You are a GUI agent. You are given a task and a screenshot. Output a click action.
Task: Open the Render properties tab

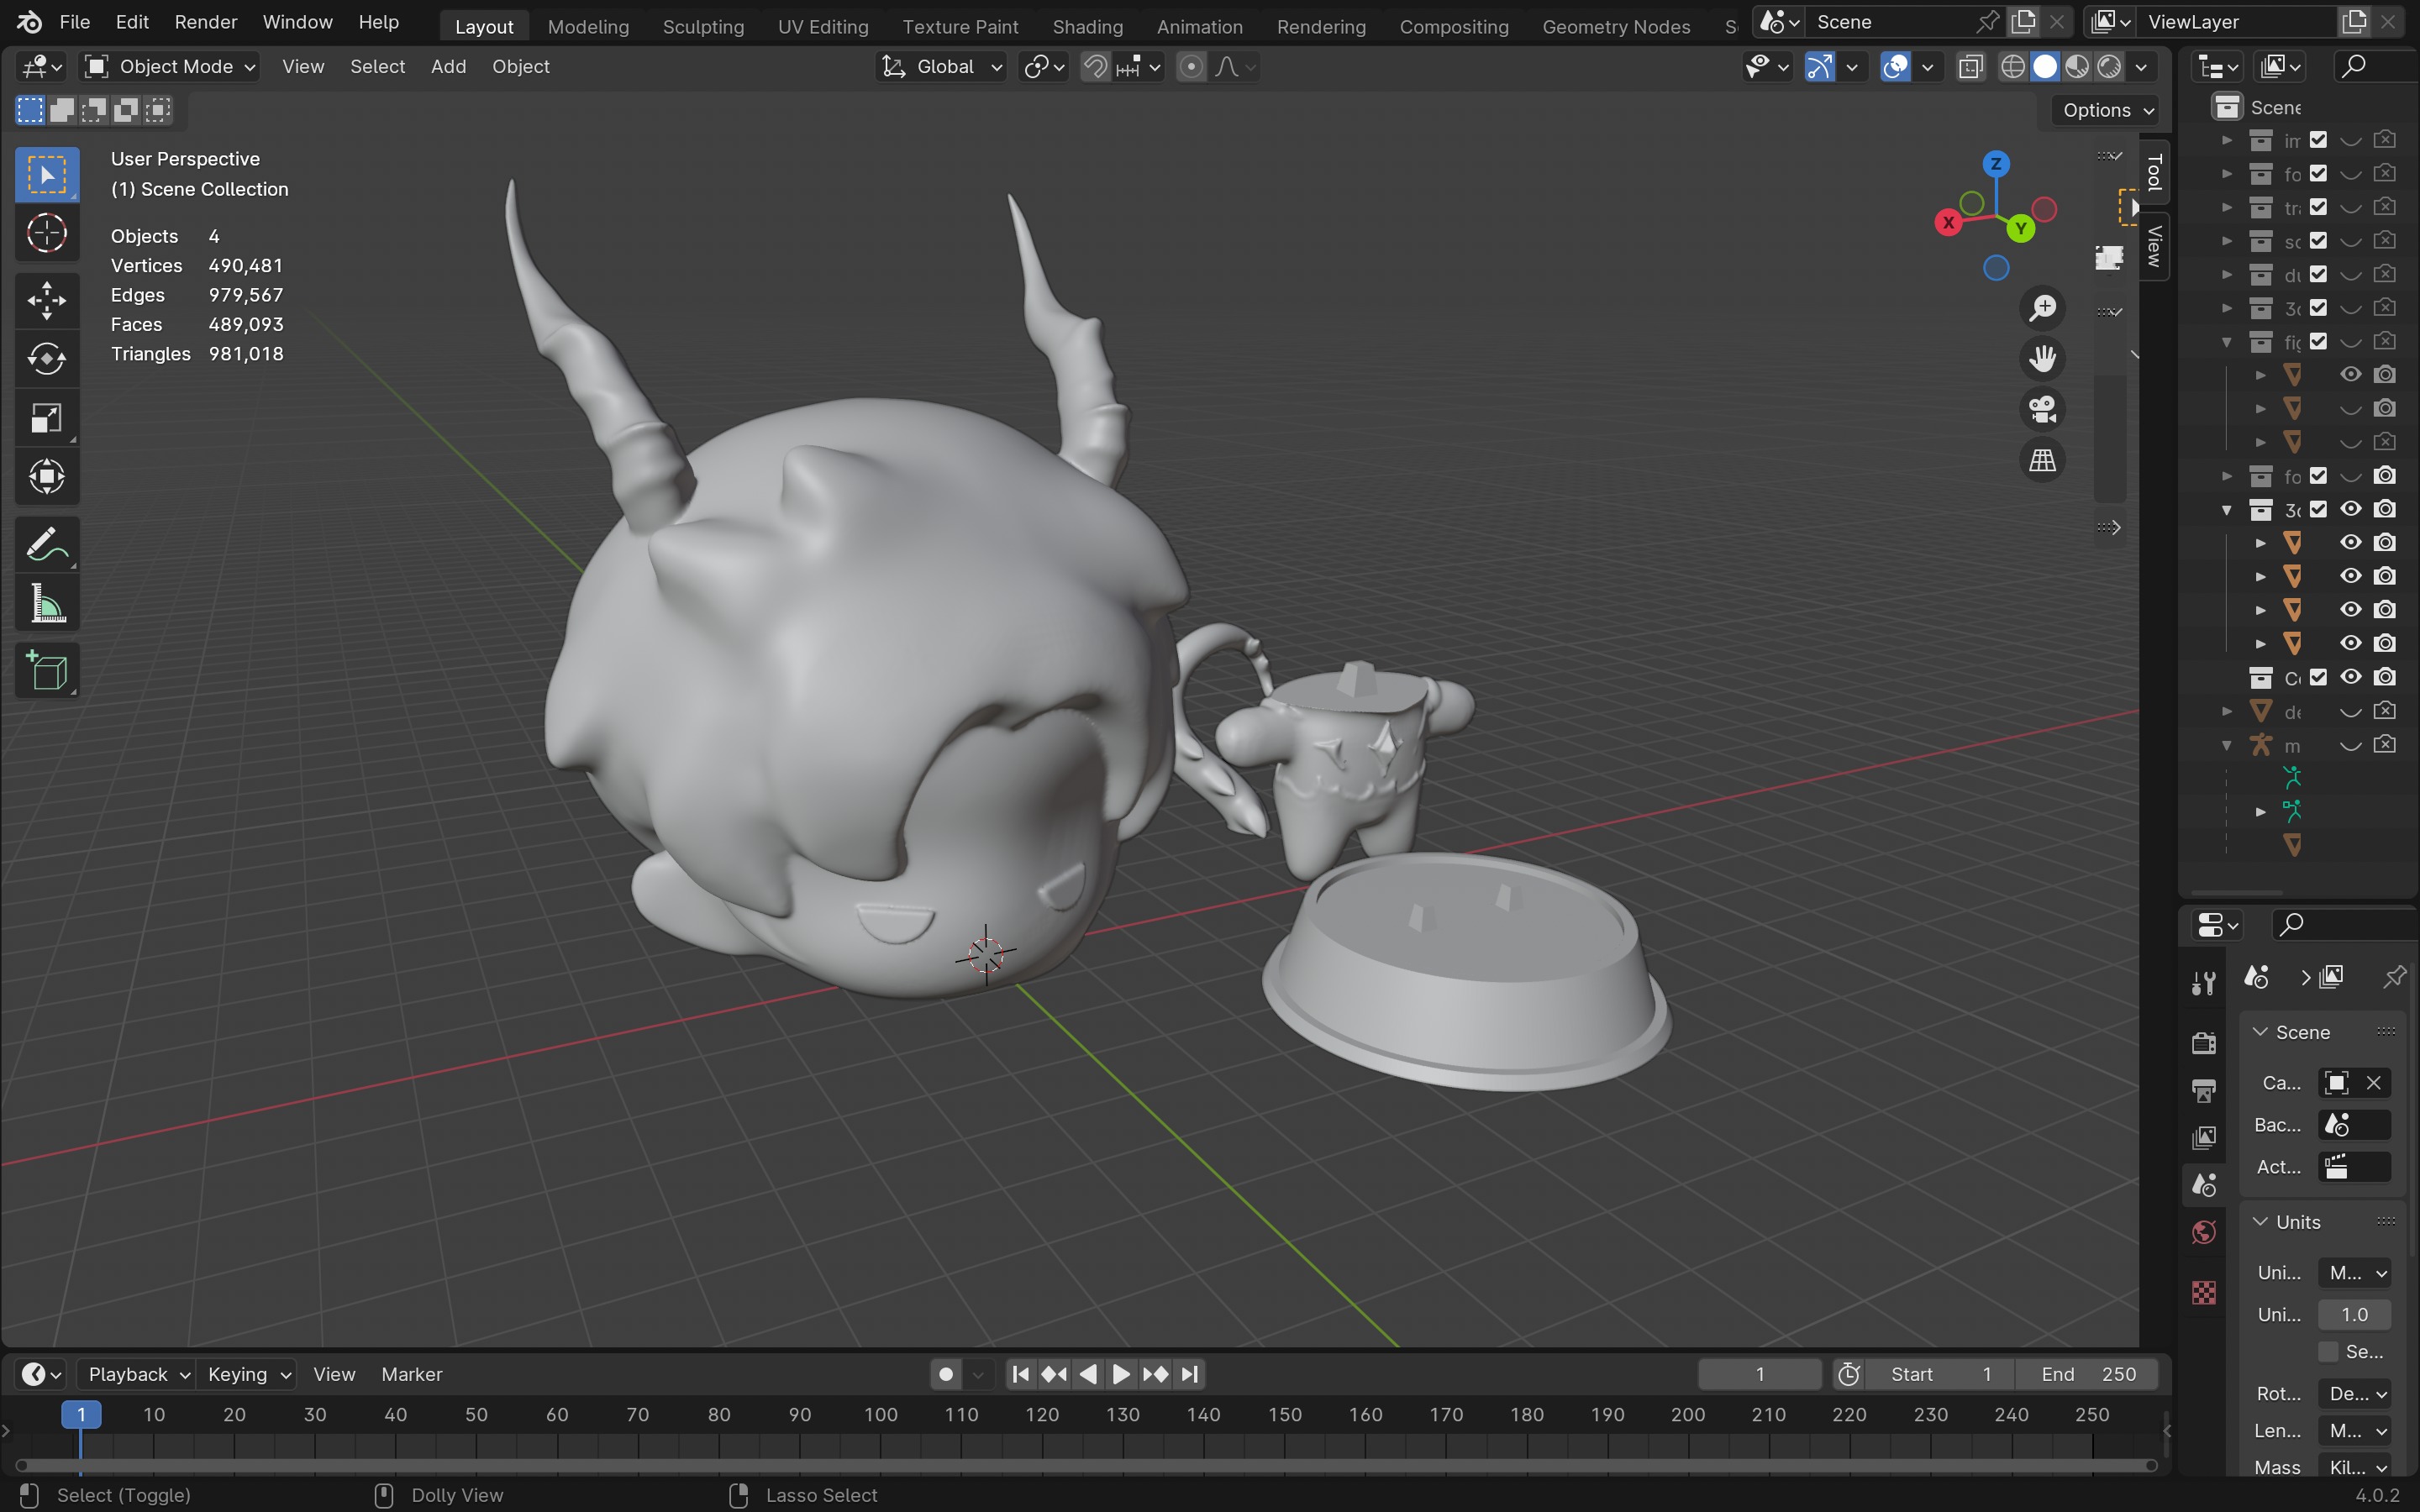(x=2204, y=1043)
